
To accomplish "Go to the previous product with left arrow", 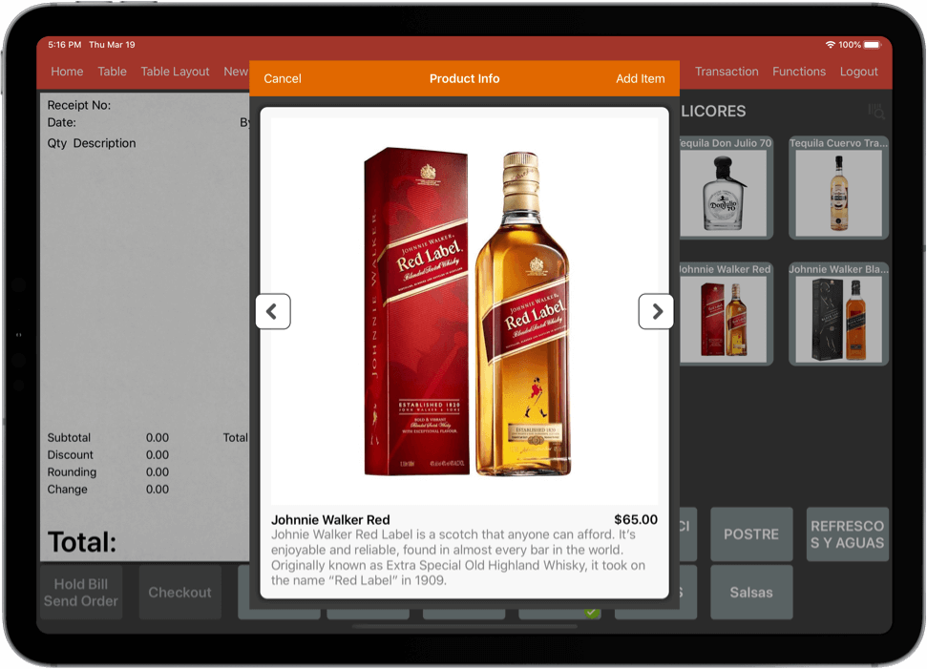I will [x=273, y=311].
